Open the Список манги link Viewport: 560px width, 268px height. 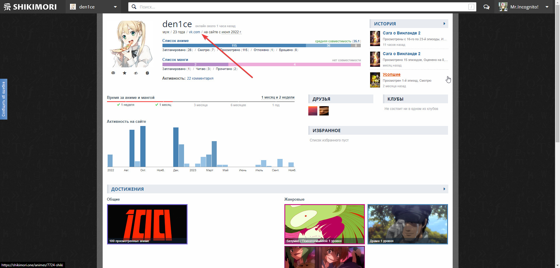175,60
